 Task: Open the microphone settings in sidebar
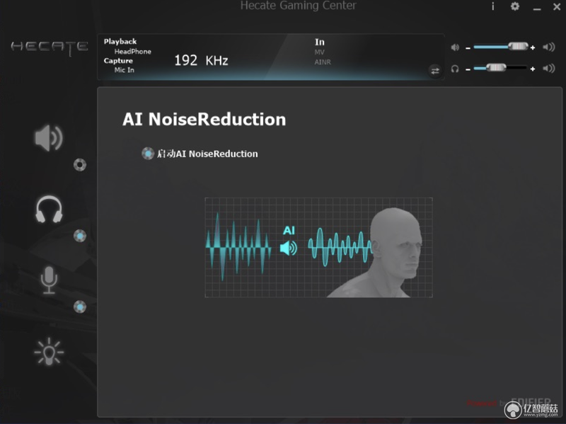(x=49, y=280)
